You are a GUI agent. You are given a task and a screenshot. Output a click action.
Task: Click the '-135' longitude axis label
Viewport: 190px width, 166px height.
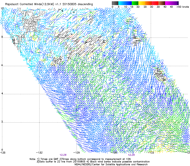3,153
